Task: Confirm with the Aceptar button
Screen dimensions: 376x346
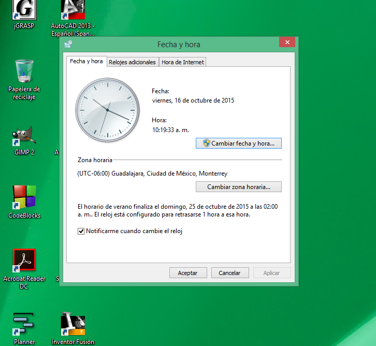Action: [188, 273]
